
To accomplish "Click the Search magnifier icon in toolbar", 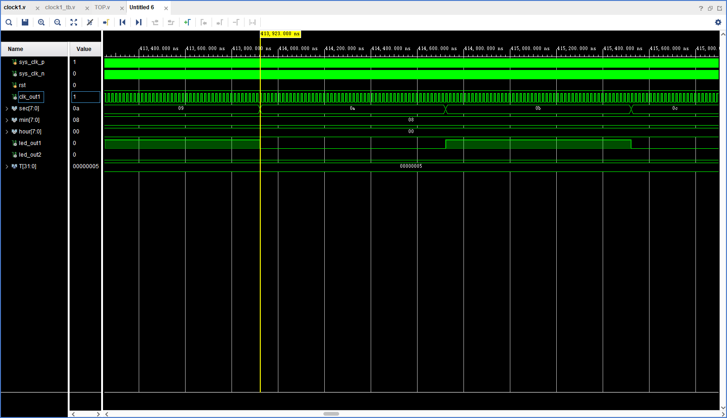I will coord(9,22).
